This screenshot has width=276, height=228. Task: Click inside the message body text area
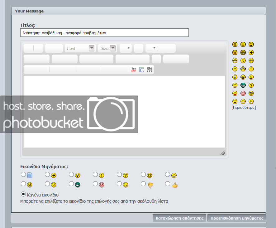point(124,112)
